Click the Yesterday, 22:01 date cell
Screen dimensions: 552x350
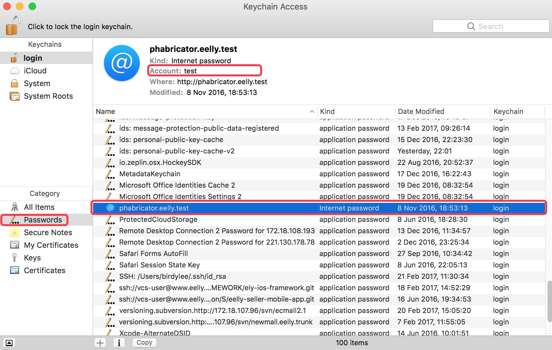[x=425, y=151]
